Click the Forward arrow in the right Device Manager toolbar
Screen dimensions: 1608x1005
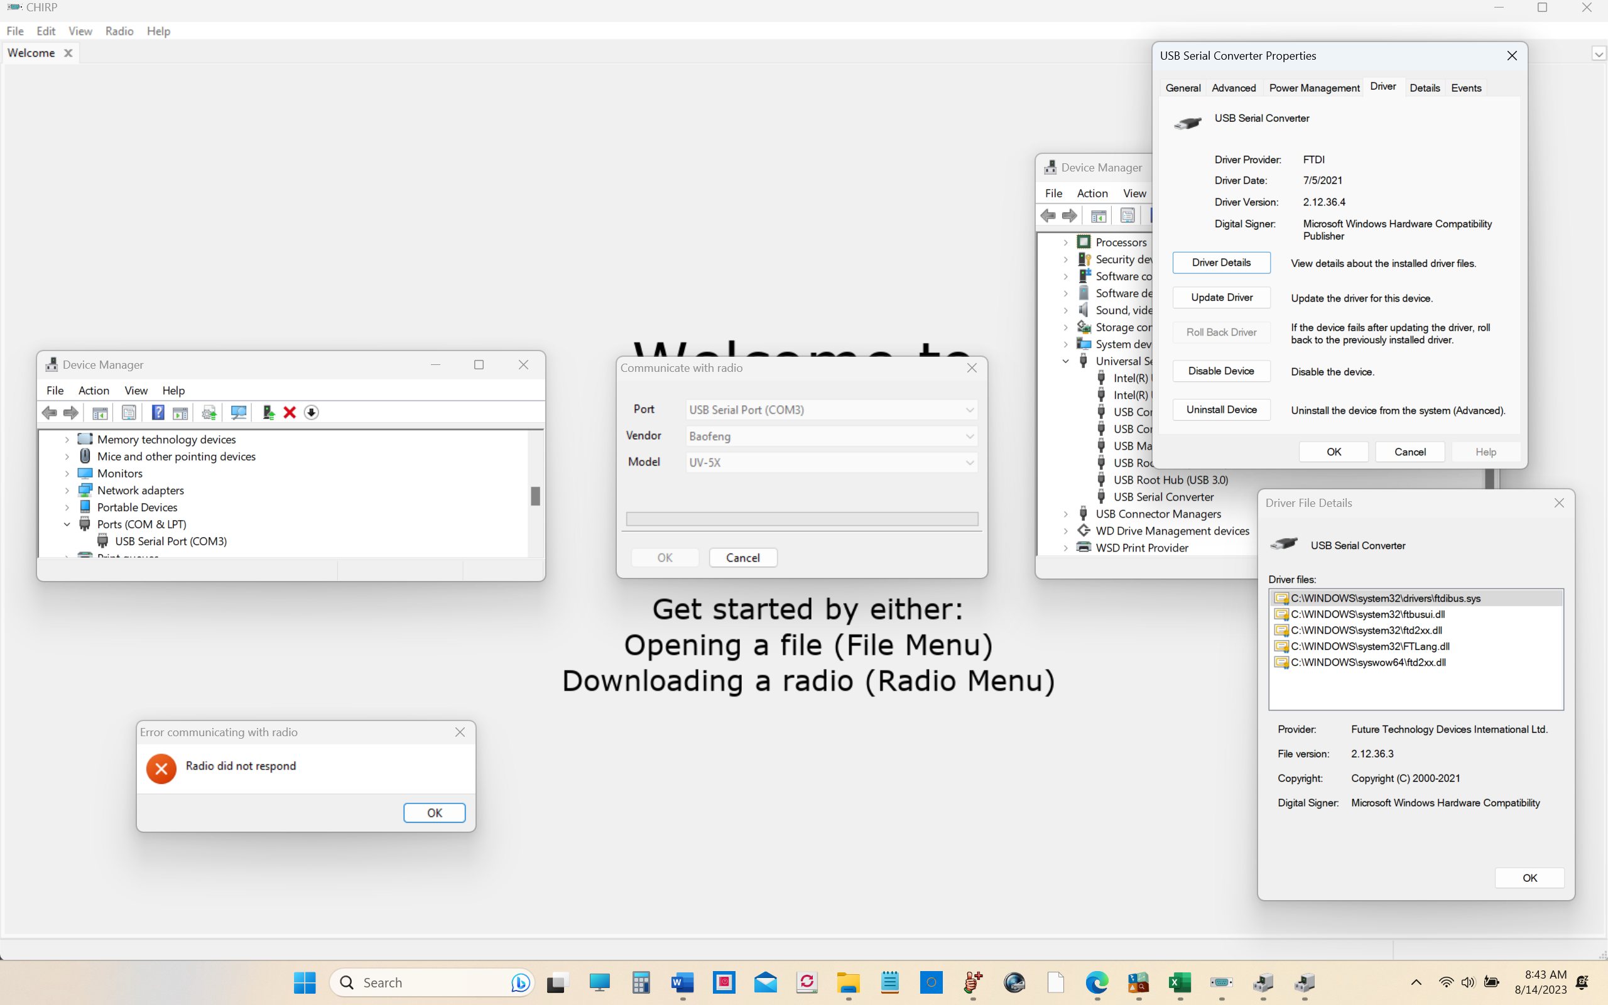click(x=1070, y=215)
